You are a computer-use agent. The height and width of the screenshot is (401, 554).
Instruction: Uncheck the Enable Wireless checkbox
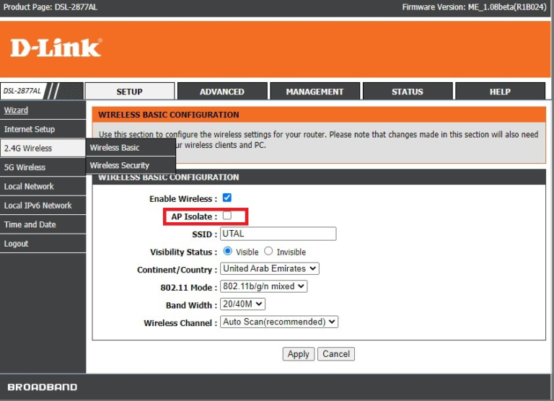pos(227,198)
